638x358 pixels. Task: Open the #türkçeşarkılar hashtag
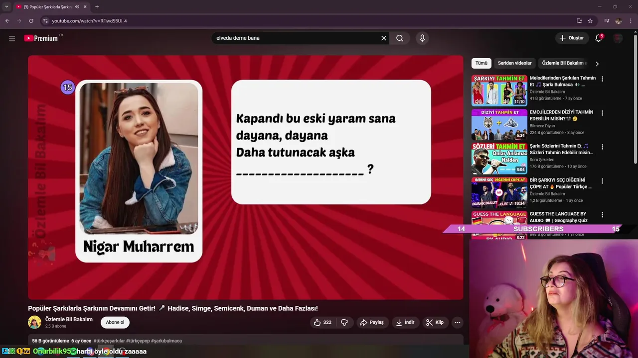pos(109,341)
